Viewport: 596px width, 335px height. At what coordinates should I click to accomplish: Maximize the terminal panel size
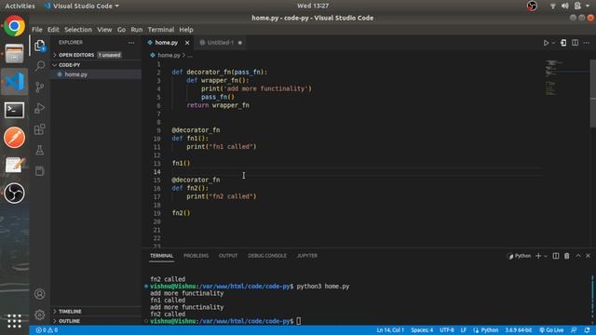coord(578,256)
